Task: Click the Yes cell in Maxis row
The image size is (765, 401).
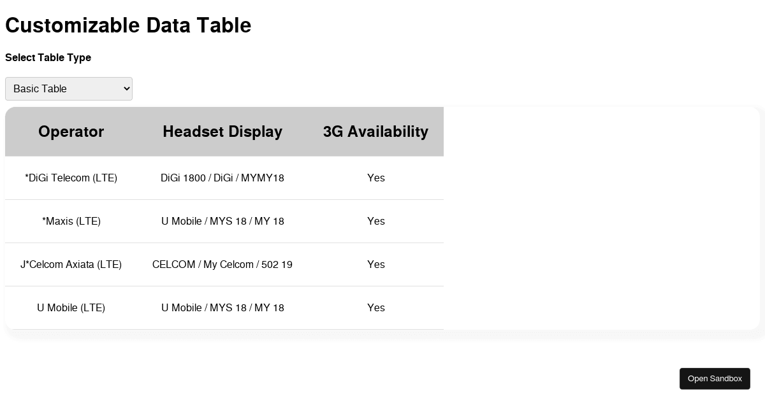Action: tap(376, 222)
